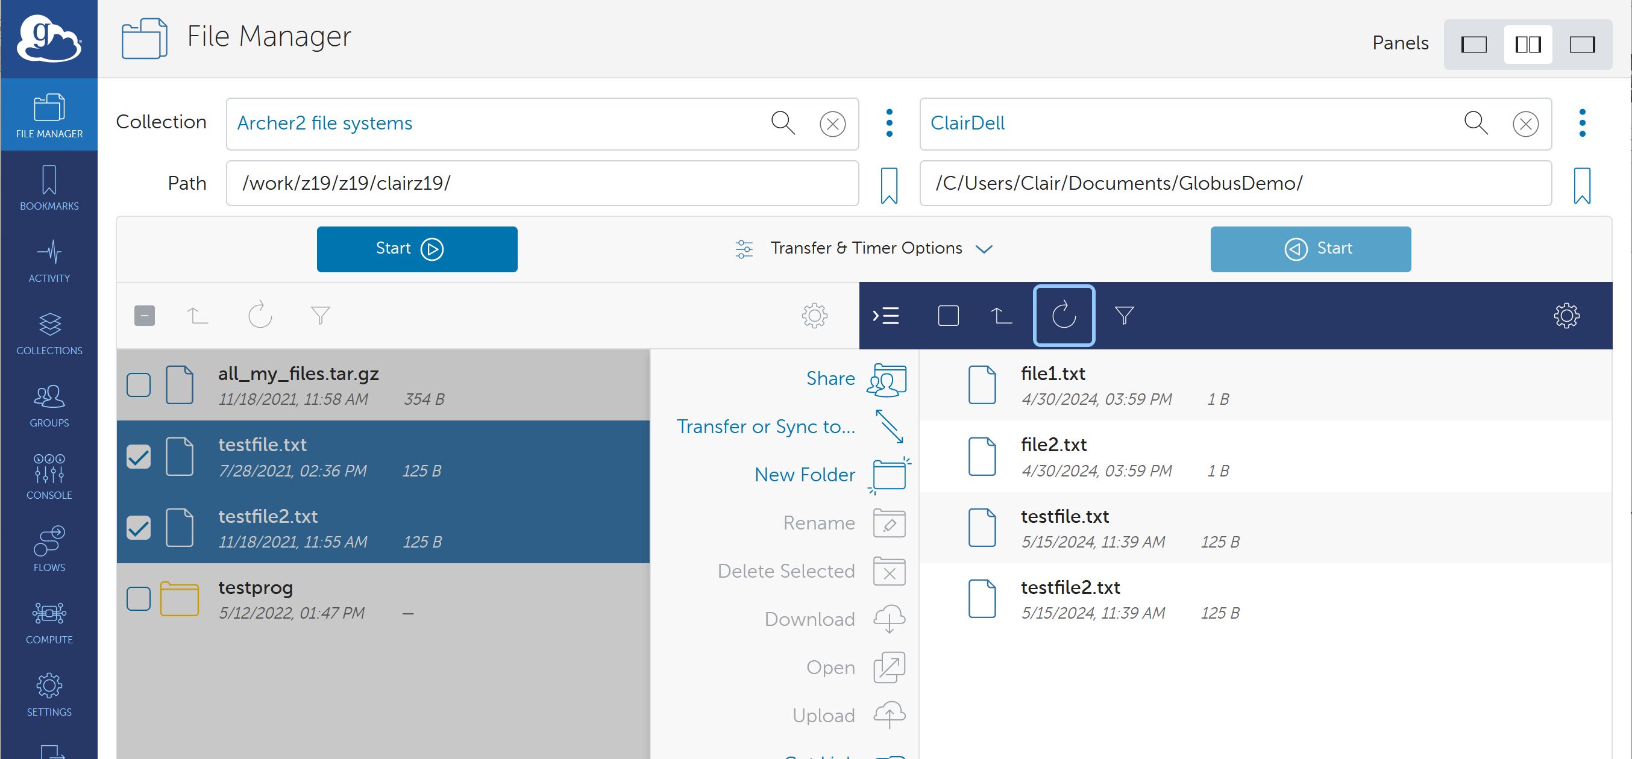
Task: Open options menu for Archer2 collection
Action: [890, 123]
